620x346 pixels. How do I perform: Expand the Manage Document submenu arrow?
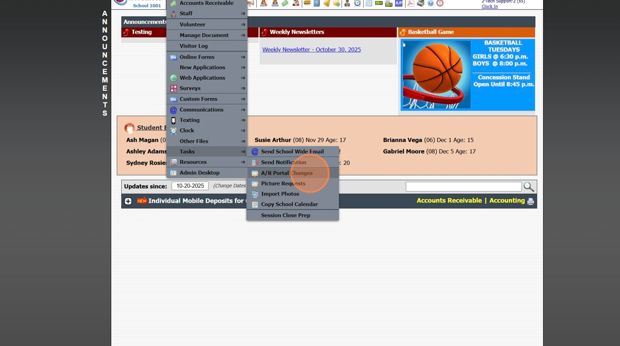click(243, 35)
